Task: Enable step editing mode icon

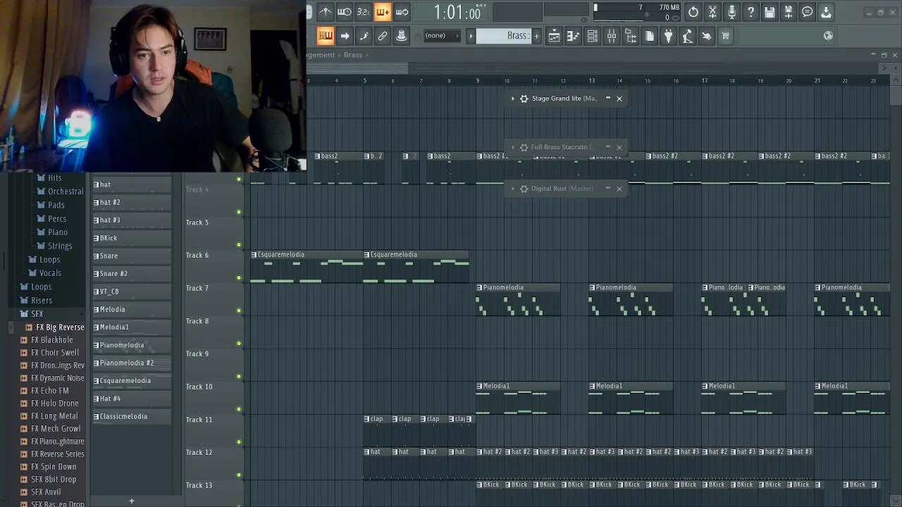Action: click(x=364, y=36)
